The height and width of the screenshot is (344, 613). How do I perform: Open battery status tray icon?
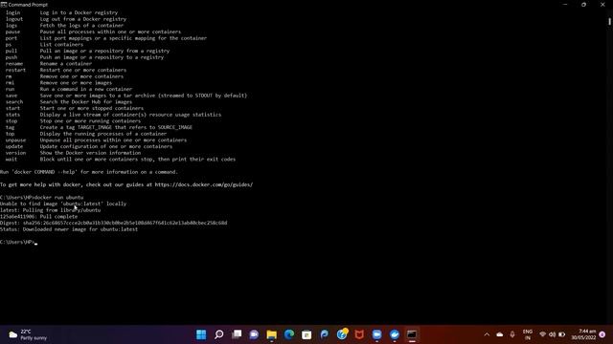(562, 334)
